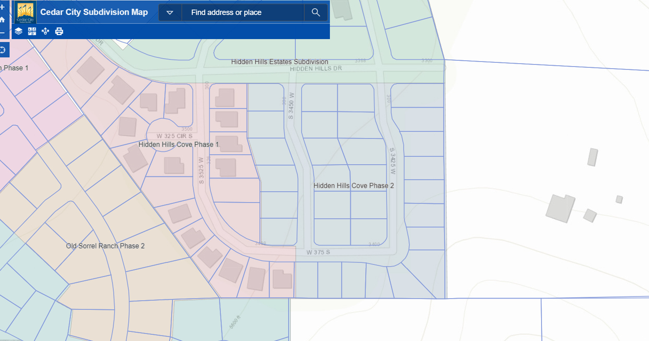The width and height of the screenshot is (649, 341).
Task: Open the Basemap Gallery
Action: pos(32,31)
